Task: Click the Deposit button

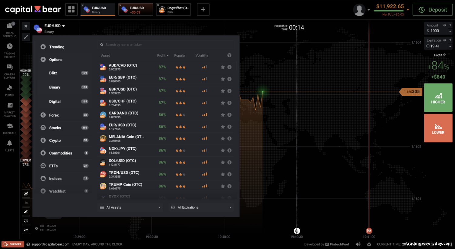Action: pyautogui.click(x=433, y=10)
